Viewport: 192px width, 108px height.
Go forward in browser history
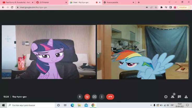pos(8,7)
